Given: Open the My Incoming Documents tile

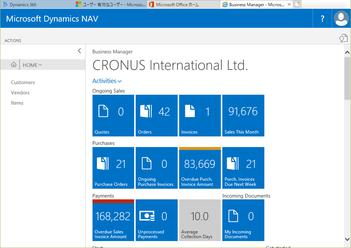Looking at the screenshot, I should click(x=243, y=220).
